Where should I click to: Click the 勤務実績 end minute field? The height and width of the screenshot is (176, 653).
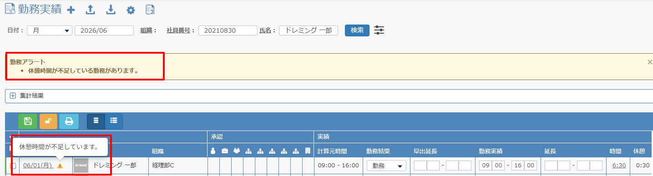click(x=530, y=166)
